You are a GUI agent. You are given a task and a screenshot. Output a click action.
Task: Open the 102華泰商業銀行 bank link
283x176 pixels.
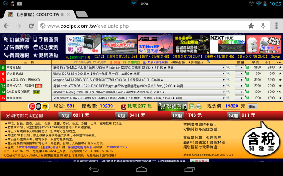[x=37, y=147]
